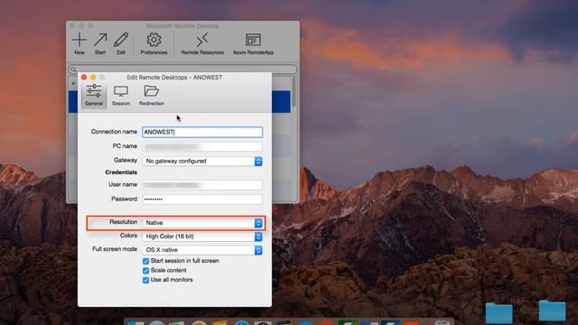The image size is (578, 325).
Task: Click the main window's list scrollbar
Action: click(294, 92)
